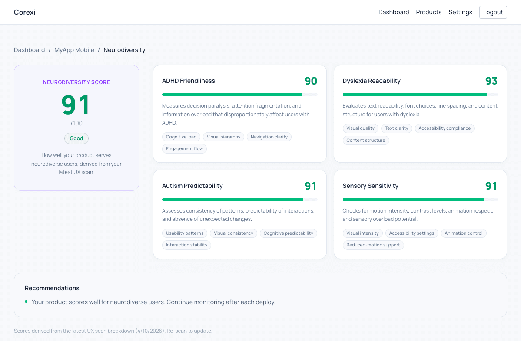Select the Visual hierarchy tag
521x341 pixels.
[x=223, y=137]
